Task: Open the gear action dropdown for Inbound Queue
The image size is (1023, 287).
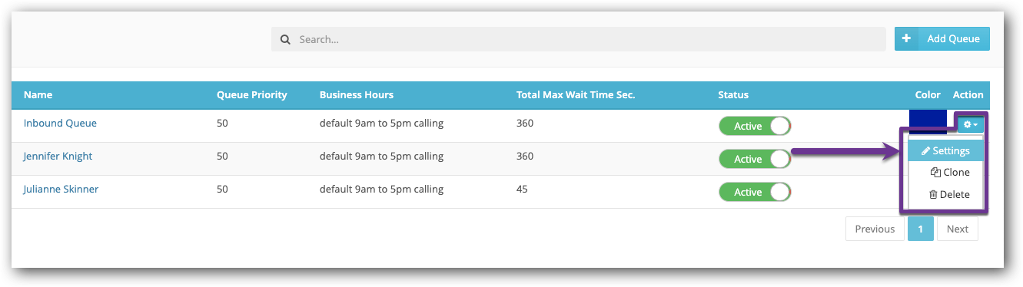Action: point(971,124)
